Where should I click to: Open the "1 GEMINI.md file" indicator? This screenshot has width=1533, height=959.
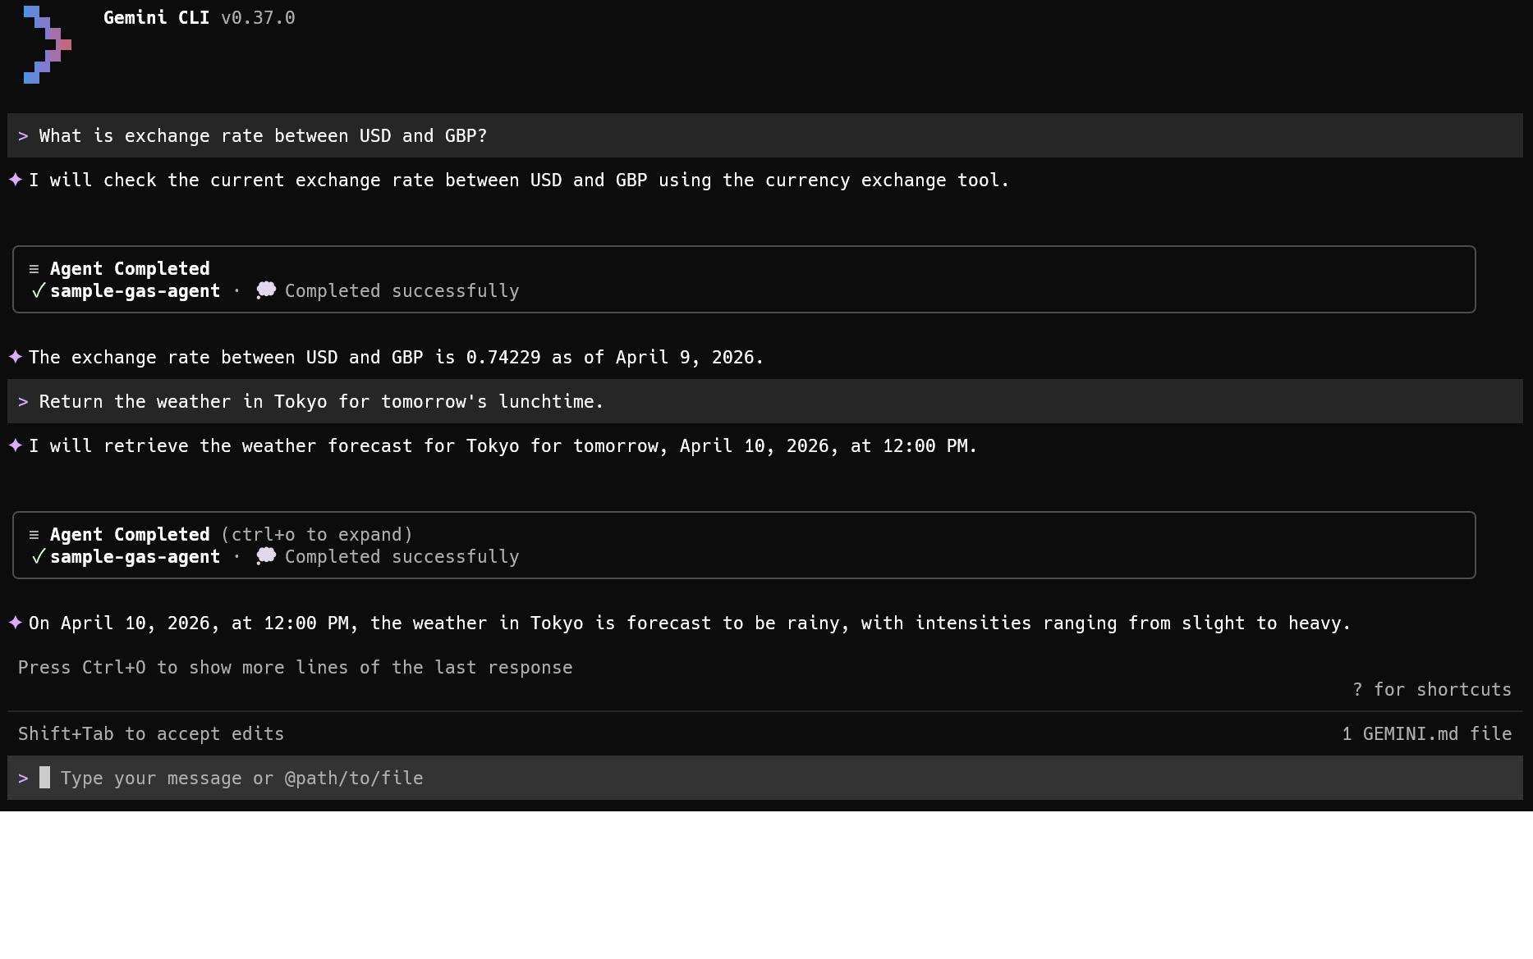point(1426,734)
